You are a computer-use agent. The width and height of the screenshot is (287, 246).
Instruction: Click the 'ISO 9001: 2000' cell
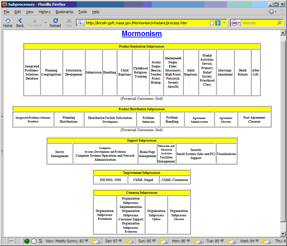tap(110, 180)
